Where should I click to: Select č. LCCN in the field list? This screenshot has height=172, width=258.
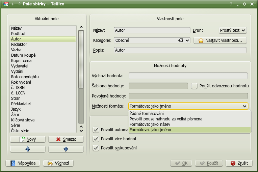point(43,93)
